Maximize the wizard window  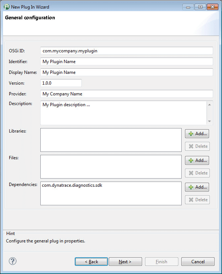coord(200,7)
